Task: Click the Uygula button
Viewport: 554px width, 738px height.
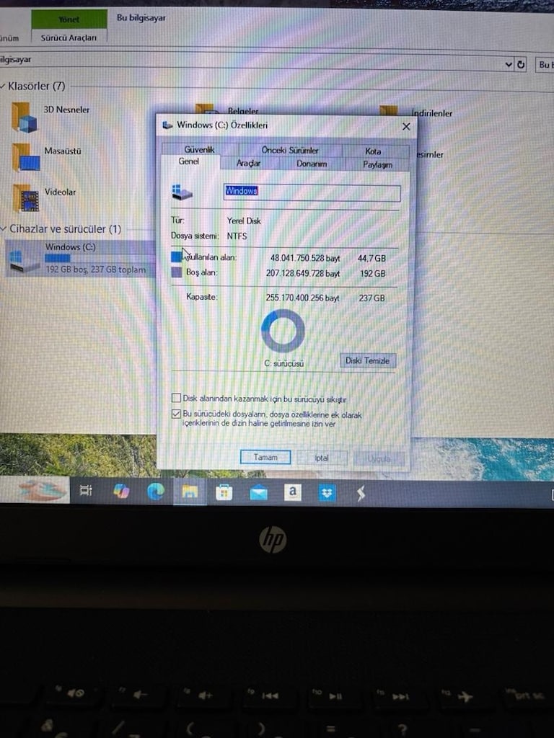Action: pyautogui.click(x=379, y=459)
